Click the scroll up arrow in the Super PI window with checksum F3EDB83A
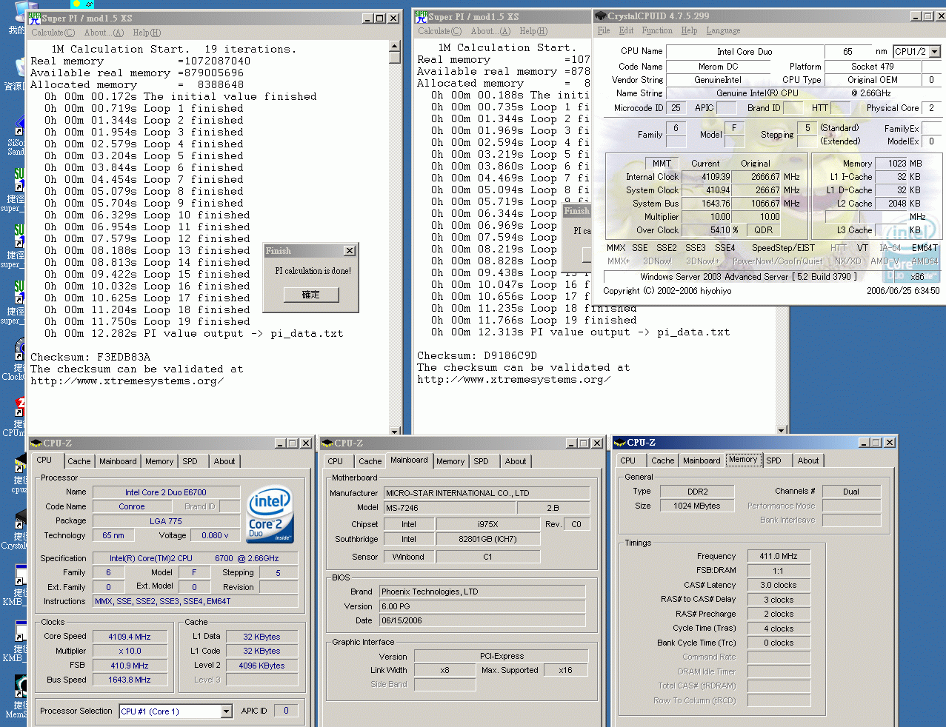 click(x=395, y=47)
